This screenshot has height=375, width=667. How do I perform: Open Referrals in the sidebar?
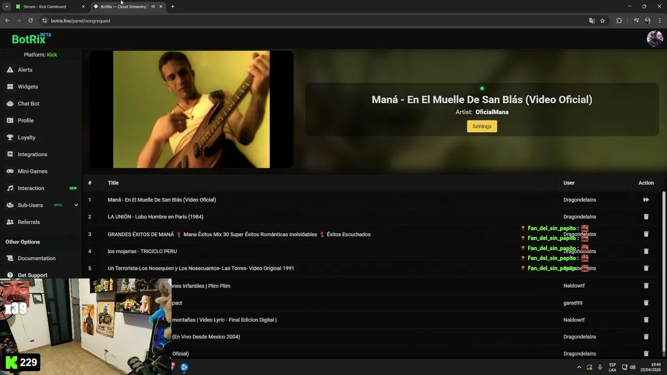[x=29, y=222]
